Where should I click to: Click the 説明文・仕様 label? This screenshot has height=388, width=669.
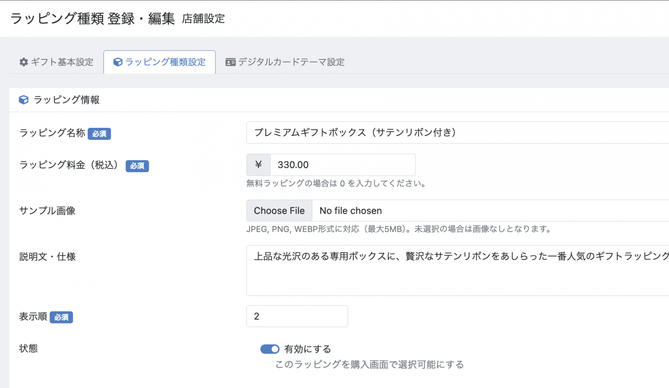point(47,256)
